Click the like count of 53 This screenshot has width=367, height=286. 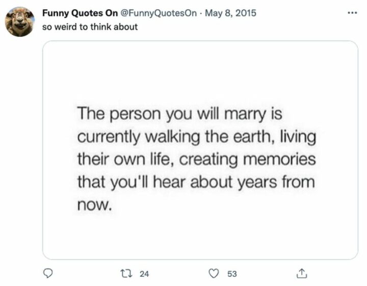coord(232,274)
